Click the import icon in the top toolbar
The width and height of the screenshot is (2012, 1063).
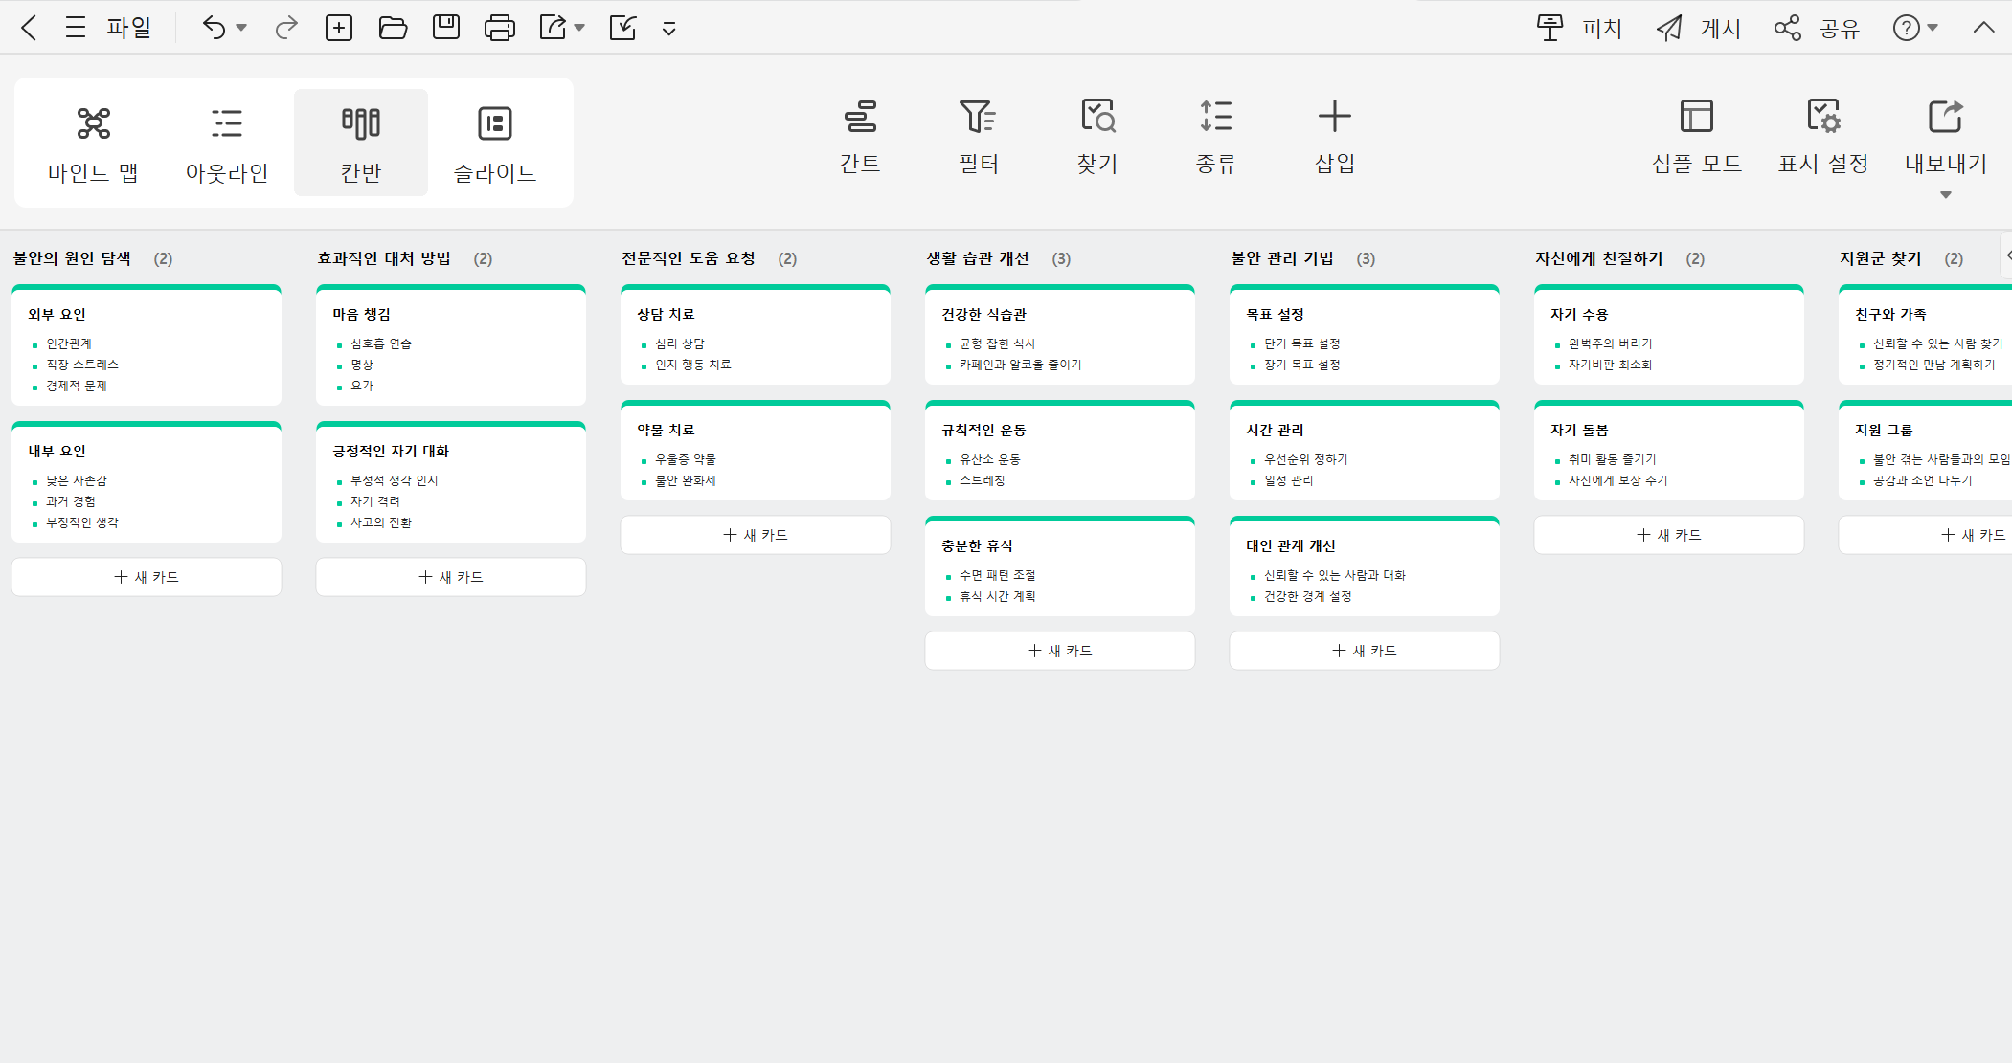622,28
